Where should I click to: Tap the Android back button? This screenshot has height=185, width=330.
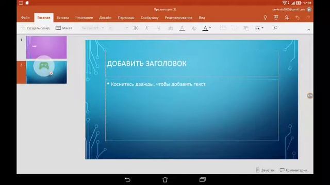coord(127,179)
